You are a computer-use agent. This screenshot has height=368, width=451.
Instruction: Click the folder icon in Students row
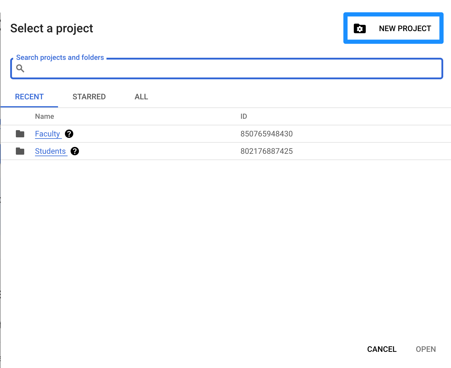[20, 151]
